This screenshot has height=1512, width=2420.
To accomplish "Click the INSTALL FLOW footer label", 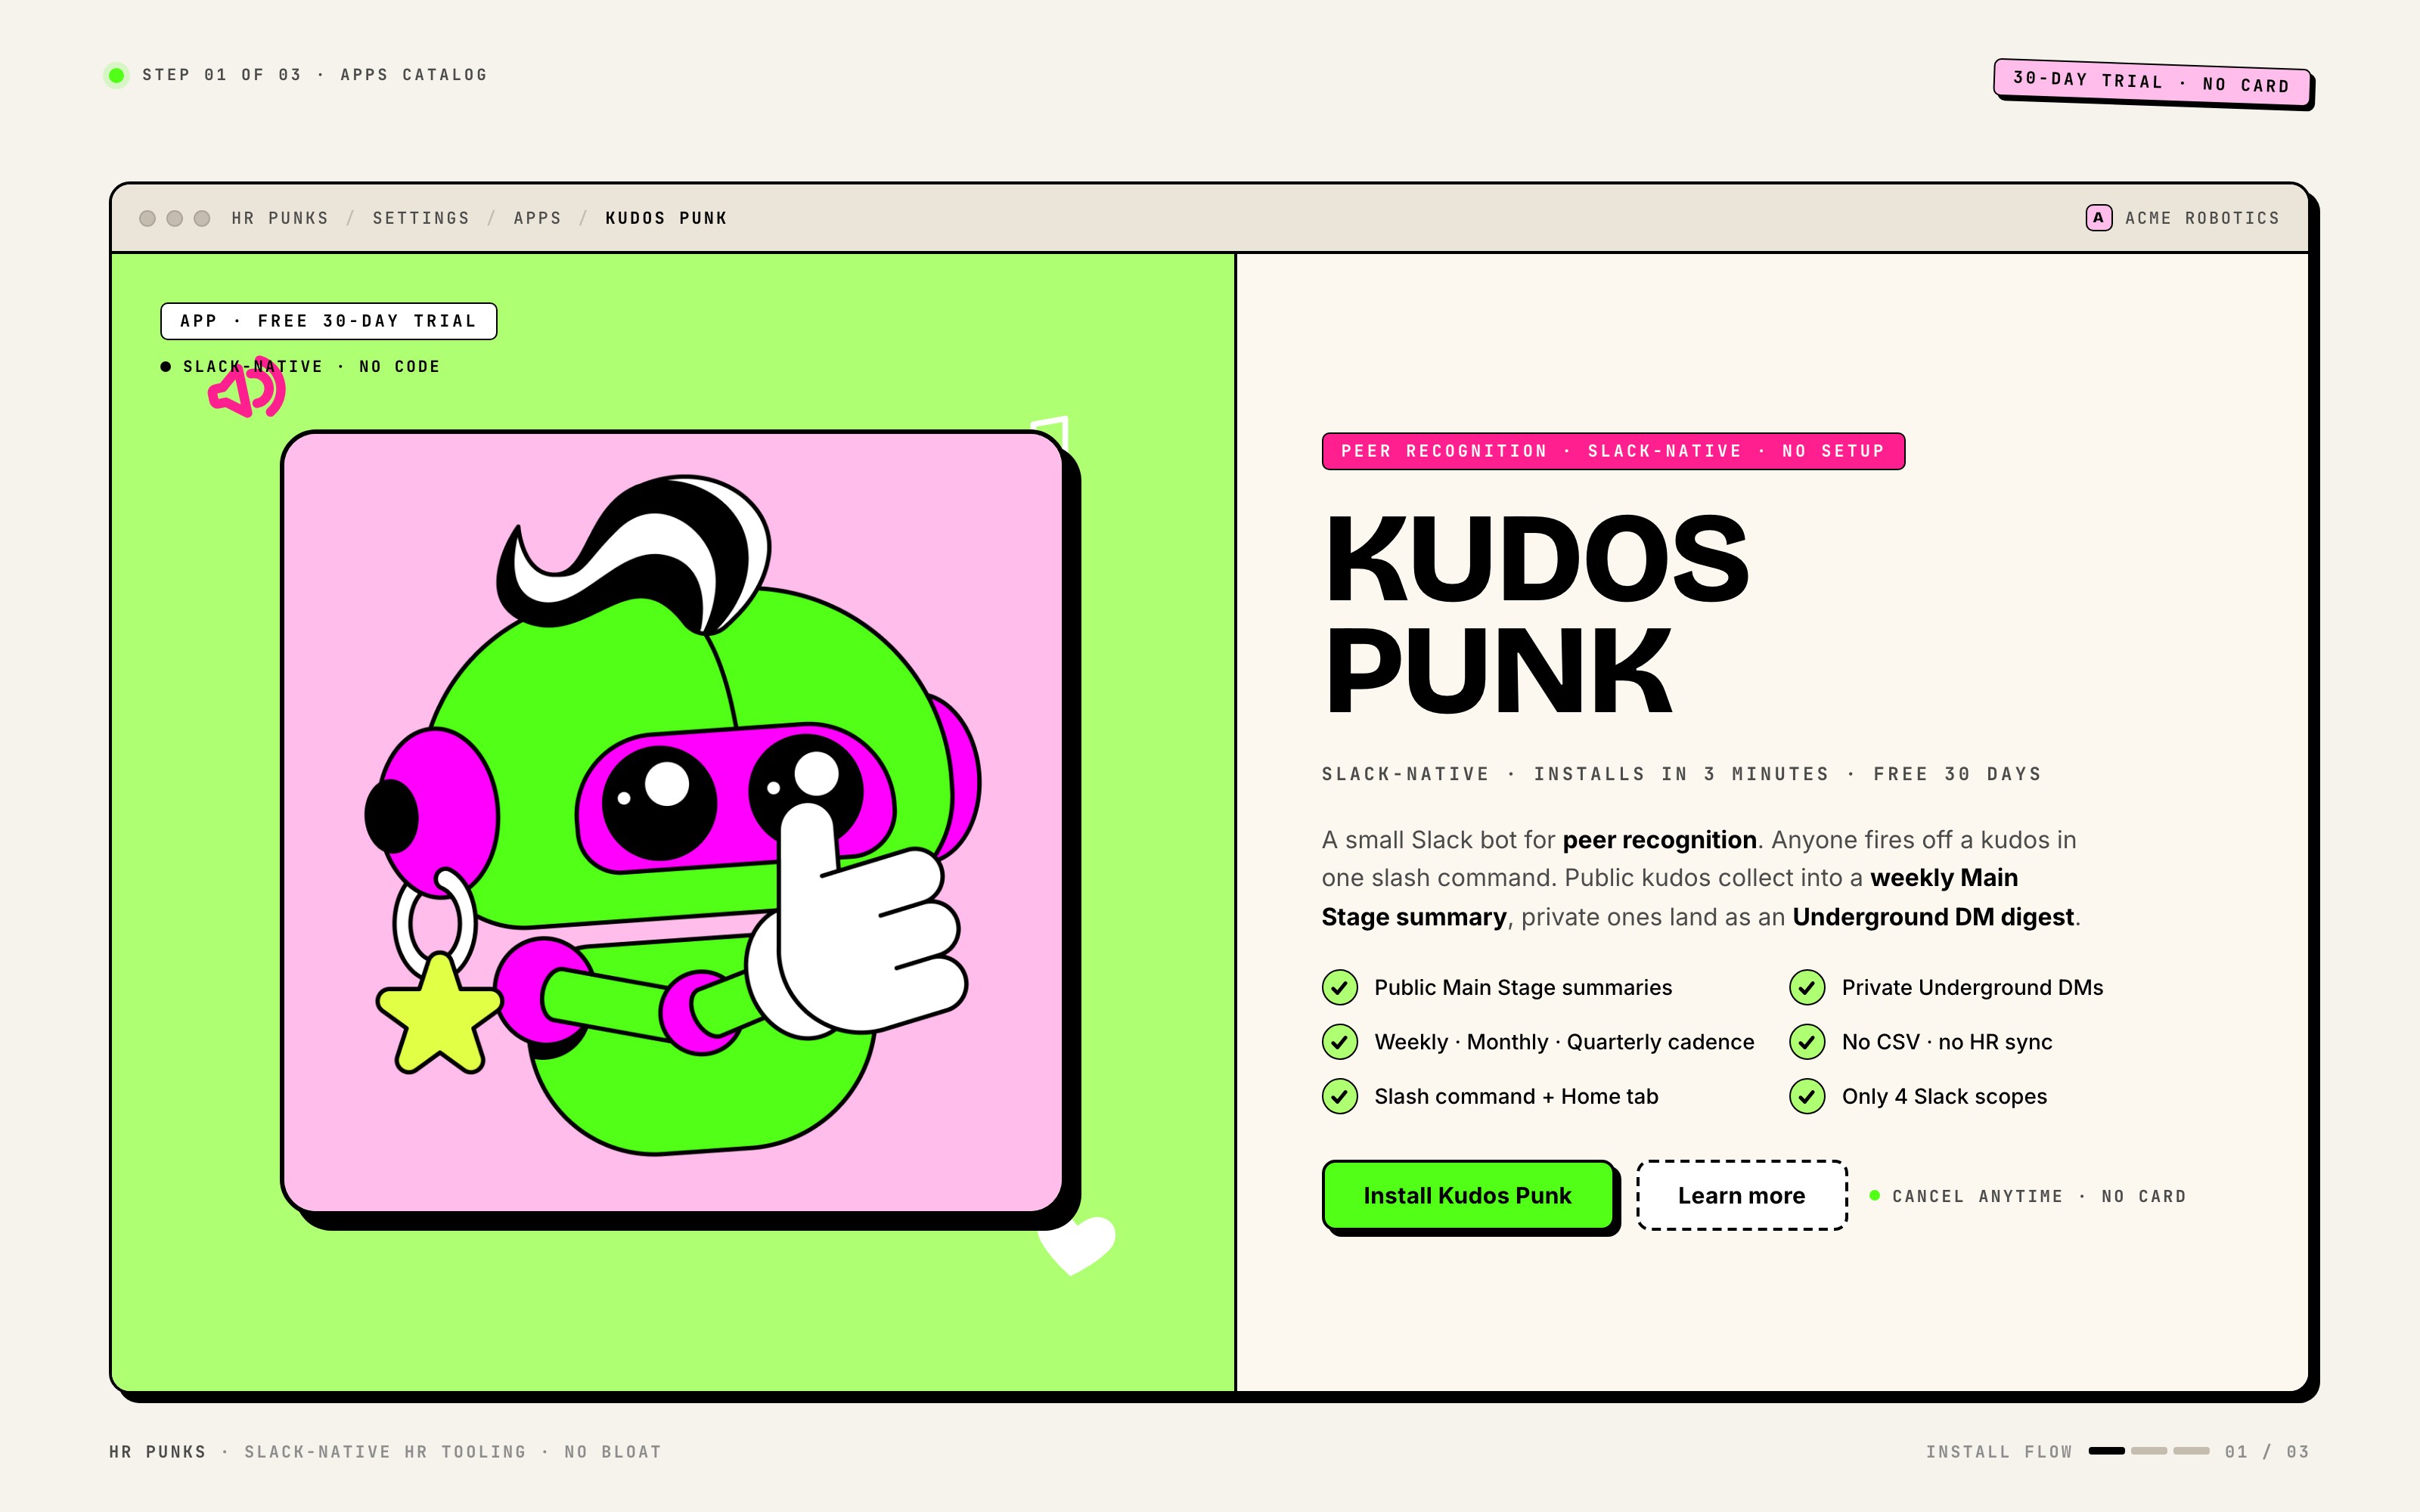I will click(x=1999, y=1451).
